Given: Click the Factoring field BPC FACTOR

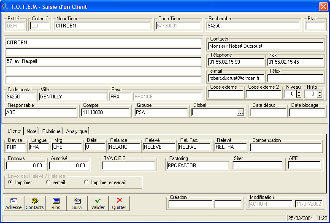Looking at the screenshot, I should pos(198,166).
